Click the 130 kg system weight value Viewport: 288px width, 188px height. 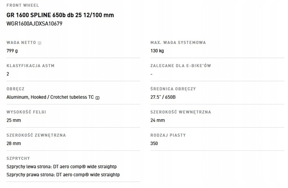click(x=157, y=51)
